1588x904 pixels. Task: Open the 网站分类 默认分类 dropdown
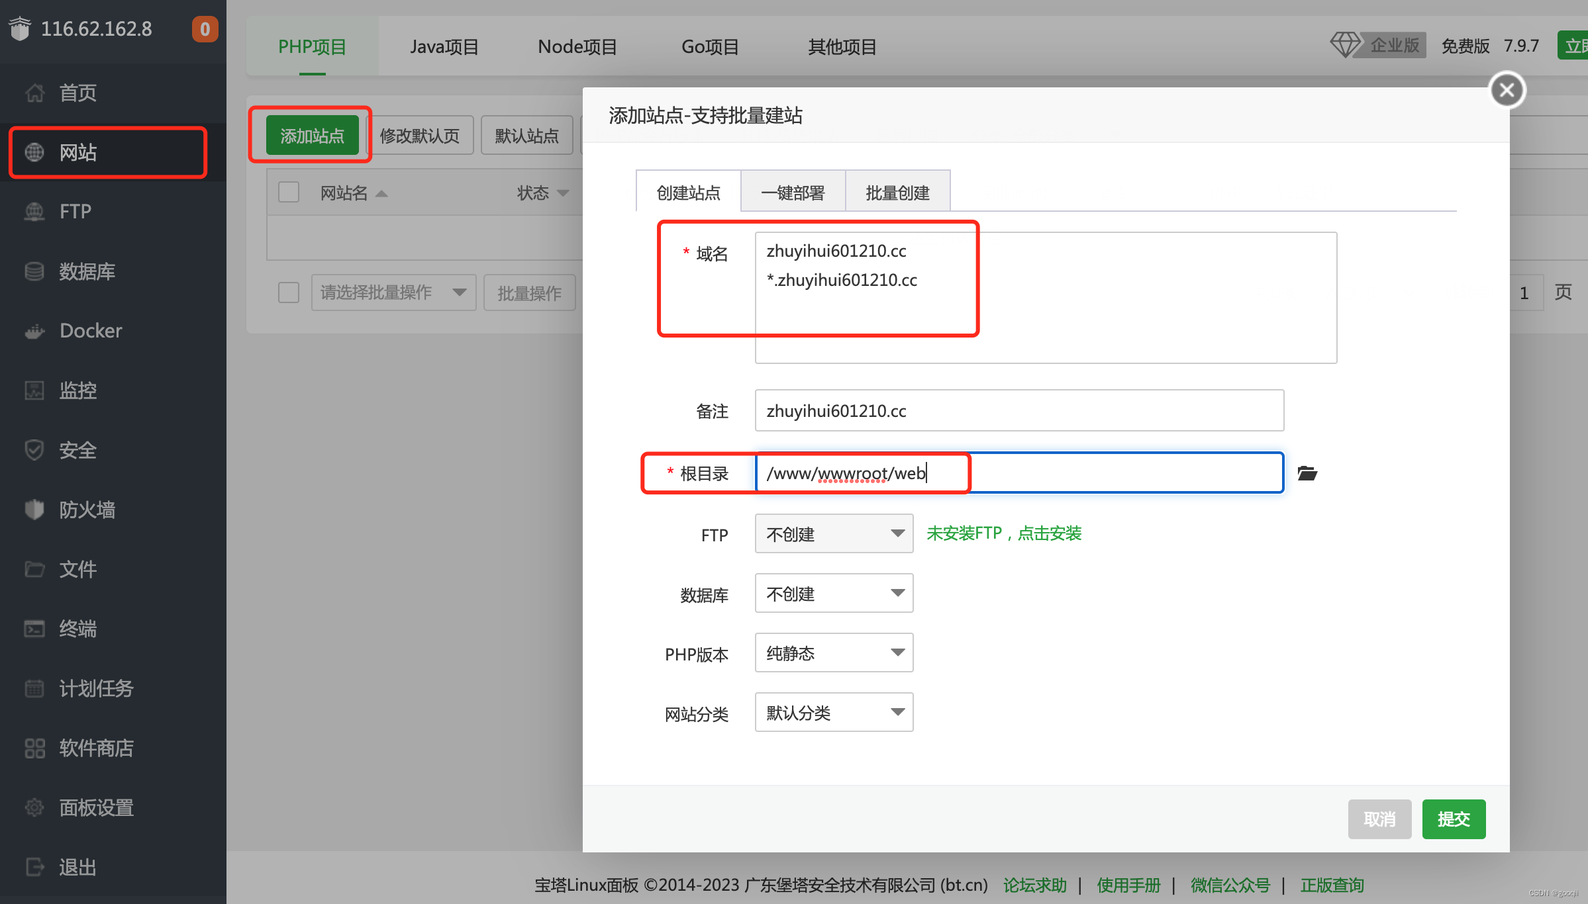pyautogui.click(x=834, y=712)
